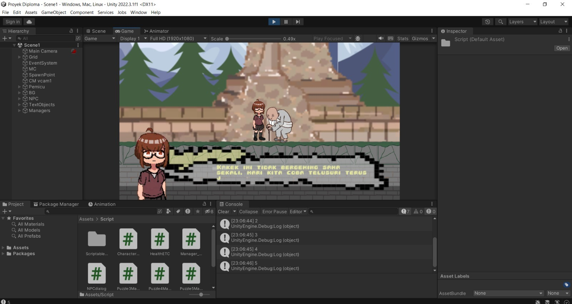Toggle Collapse in the Console
The height and width of the screenshot is (304, 572).
(248, 212)
